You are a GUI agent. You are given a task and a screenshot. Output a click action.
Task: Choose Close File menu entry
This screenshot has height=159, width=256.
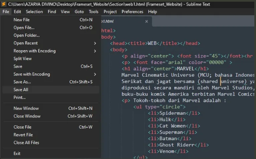51,127
